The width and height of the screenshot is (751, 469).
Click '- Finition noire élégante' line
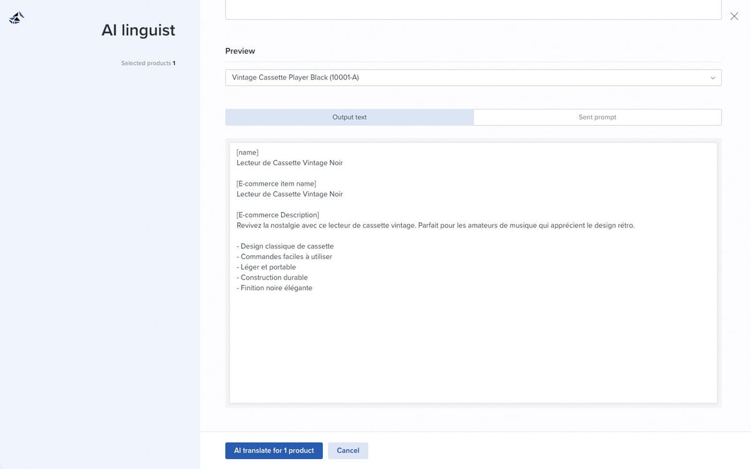pyautogui.click(x=274, y=288)
